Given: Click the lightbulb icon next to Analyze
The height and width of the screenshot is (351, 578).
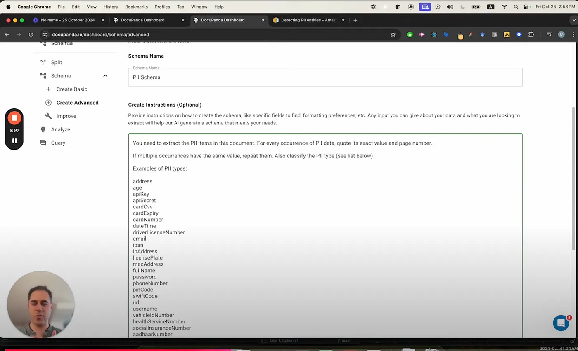Looking at the screenshot, I should [x=43, y=129].
